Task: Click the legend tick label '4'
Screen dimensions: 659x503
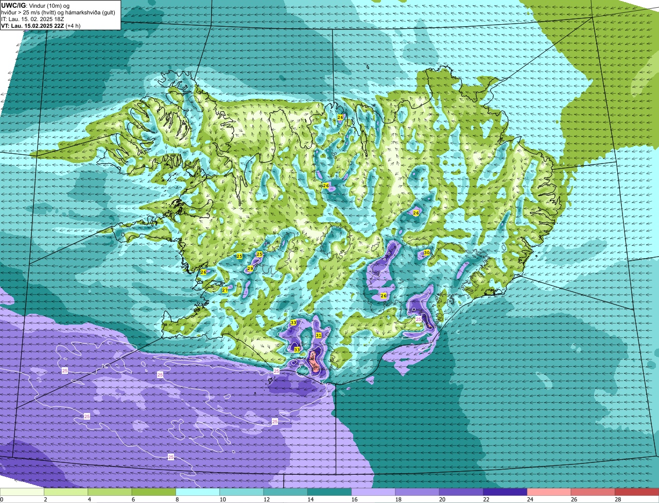Action: point(89,499)
